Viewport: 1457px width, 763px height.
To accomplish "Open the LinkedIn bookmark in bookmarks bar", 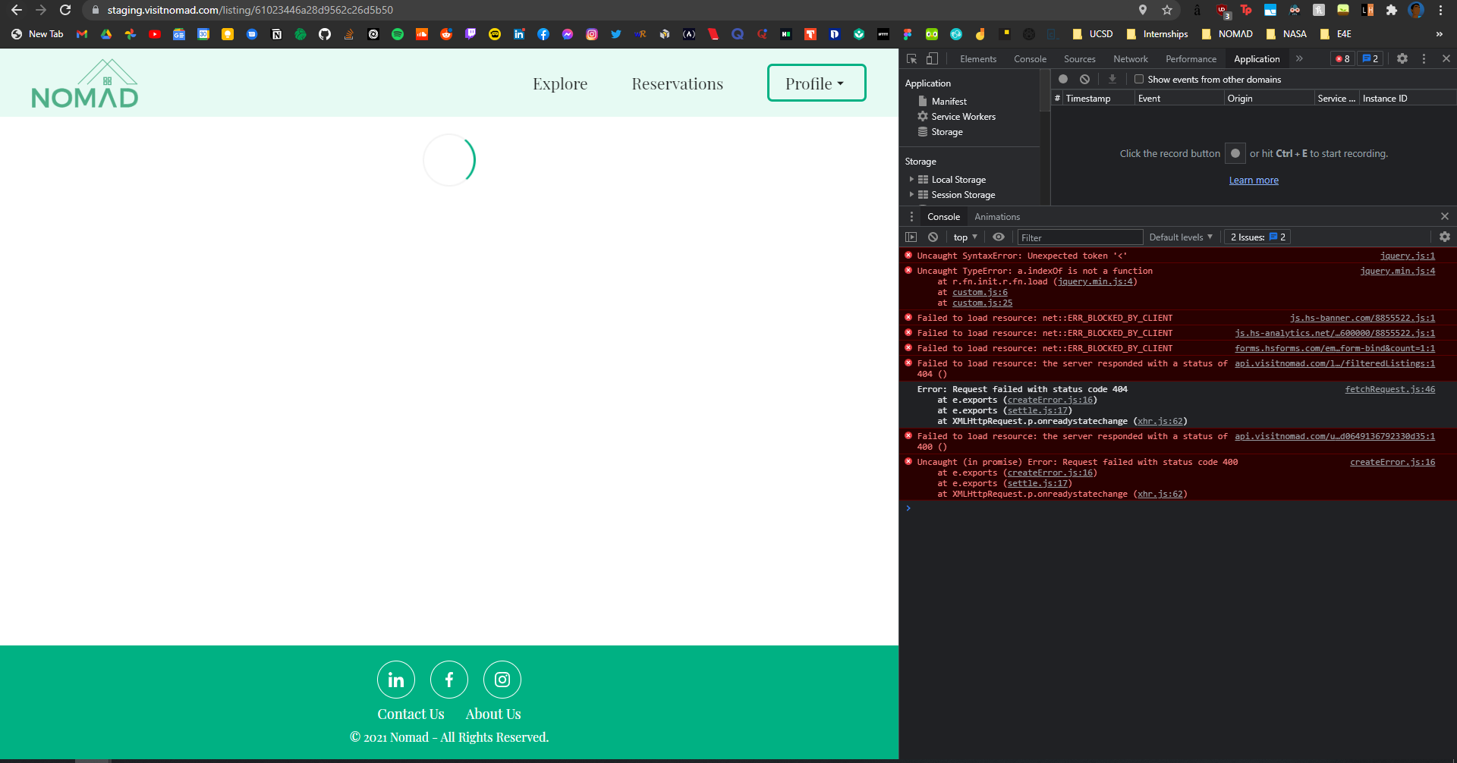I will point(519,34).
